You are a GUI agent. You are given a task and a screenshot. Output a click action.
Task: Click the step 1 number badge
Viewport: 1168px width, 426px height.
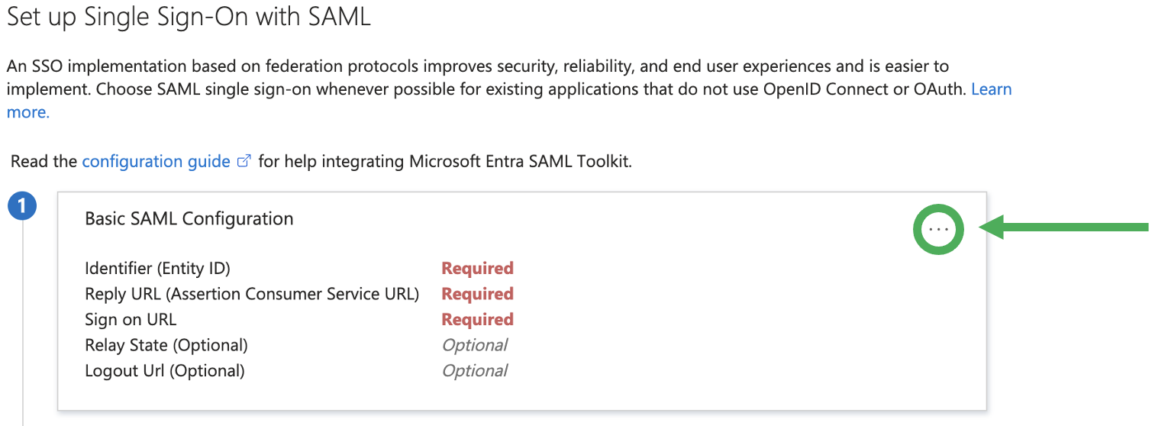pyautogui.click(x=22, y=206)
